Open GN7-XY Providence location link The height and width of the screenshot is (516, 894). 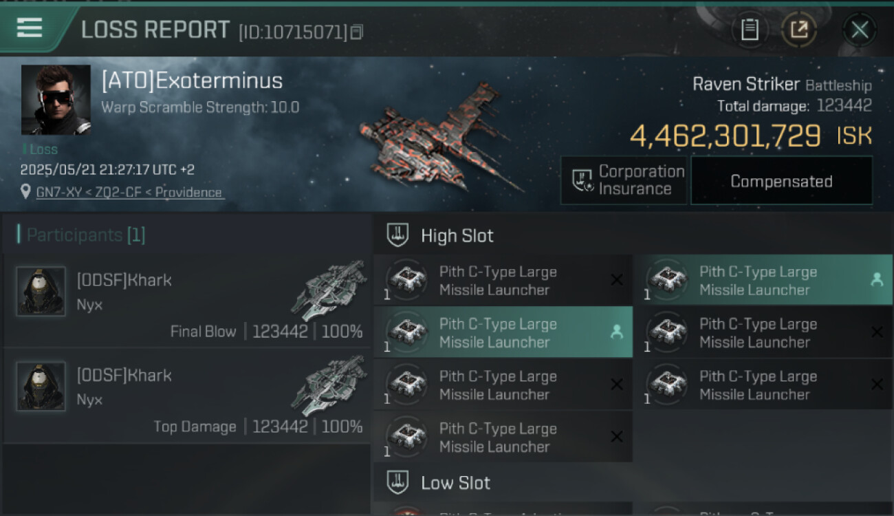click(130, 192)
